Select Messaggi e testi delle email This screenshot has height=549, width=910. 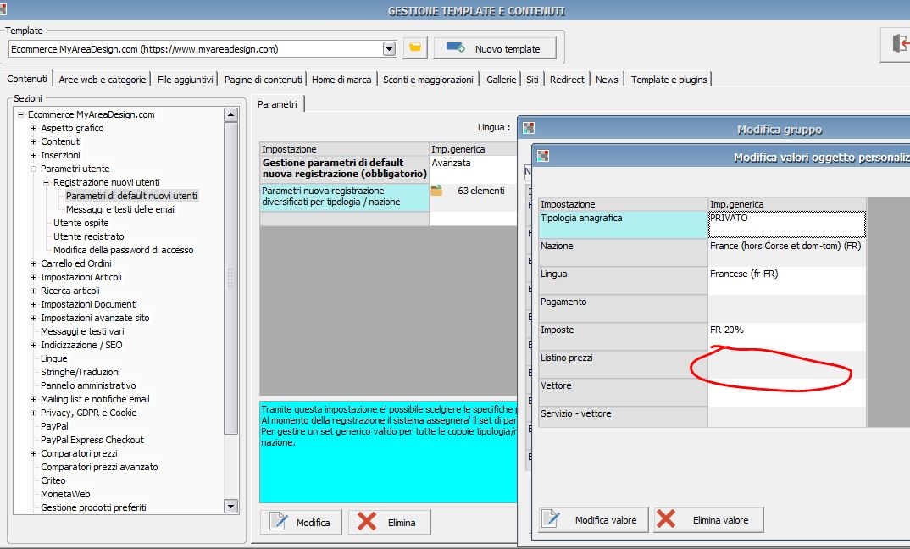point(120,209)
